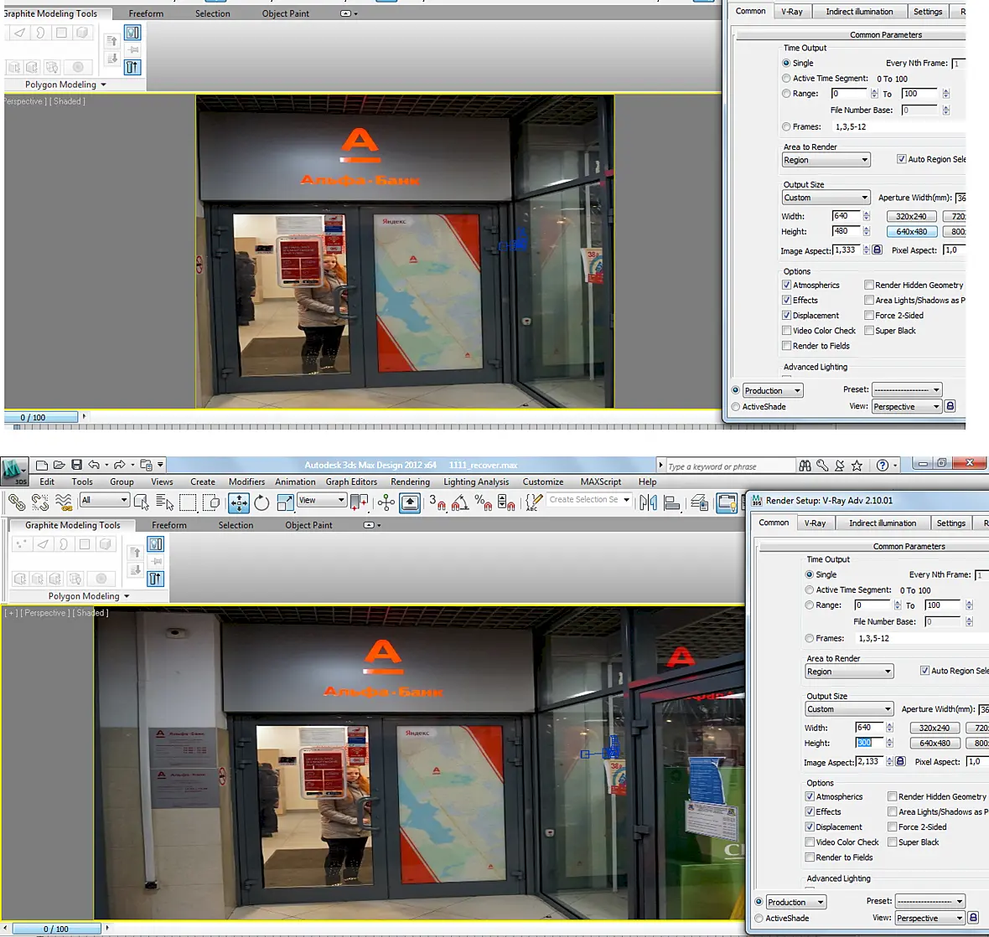Open the favorites star icon in InfoCenter
The width and height of the screenshot is (989, 937).
click(x=857, y=466)
